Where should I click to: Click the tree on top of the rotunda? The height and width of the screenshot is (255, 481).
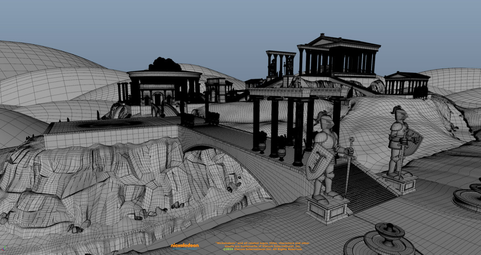(x=165, y=64)
